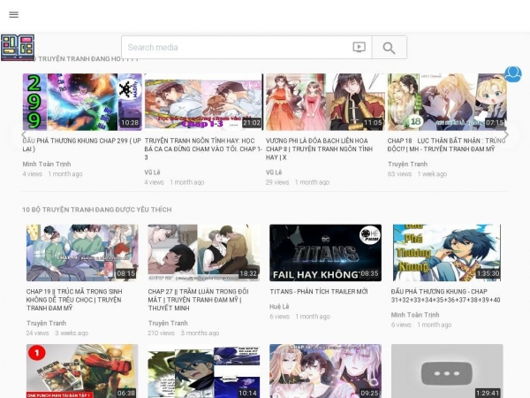The image size is (530, 398).
Task: Open the One Punch Man video thumbnail
Action: point(81,371)
